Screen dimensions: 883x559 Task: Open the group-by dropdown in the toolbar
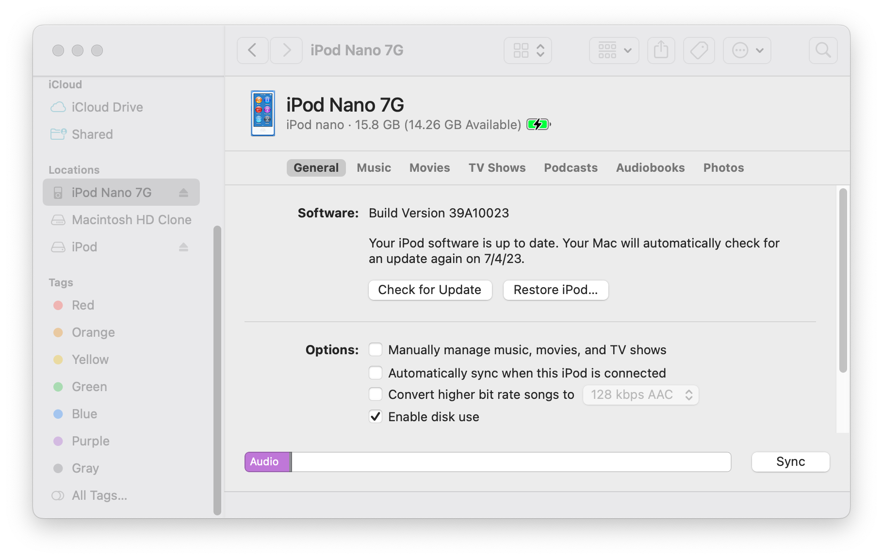(613, 50)
